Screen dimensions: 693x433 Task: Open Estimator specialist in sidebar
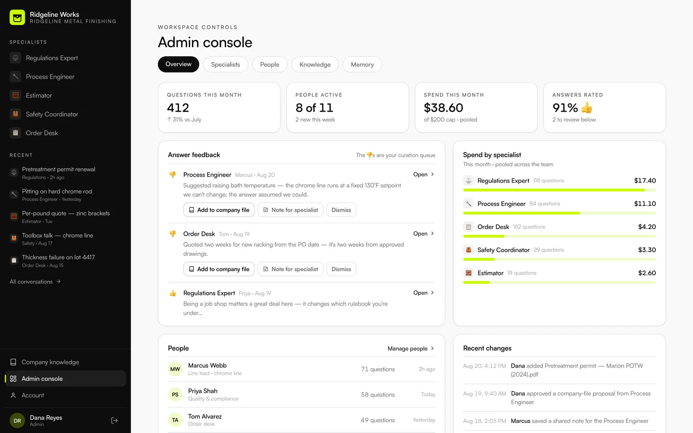coord(65,95)
